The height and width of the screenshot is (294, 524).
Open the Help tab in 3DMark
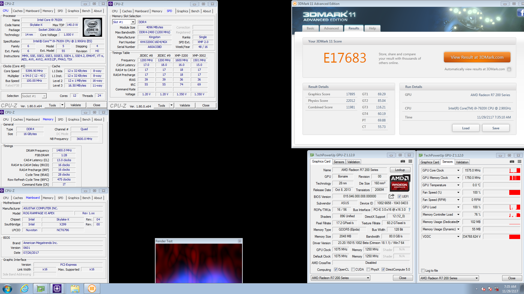[372, 28]
